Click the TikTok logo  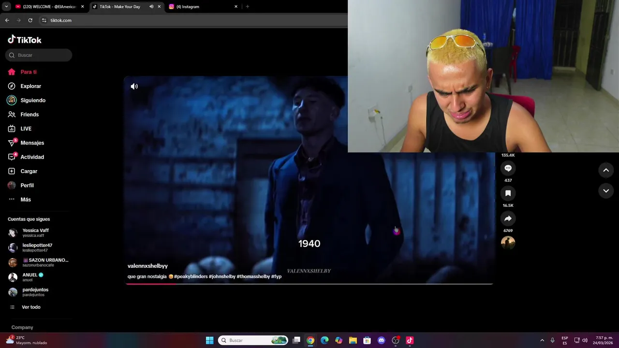click(25, 40)
